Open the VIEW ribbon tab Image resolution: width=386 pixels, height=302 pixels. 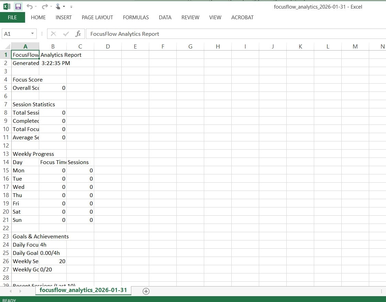[215, 18]
